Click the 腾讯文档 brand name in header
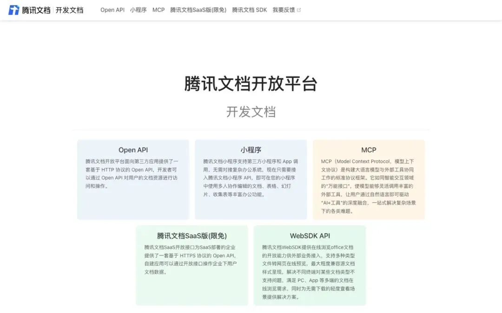Image resolution: width=502 pixels, height=313 pixels. pyautogui.click(x=36, y=10)
